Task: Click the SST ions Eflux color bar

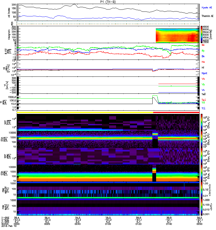Action: (x=202, y=122)
